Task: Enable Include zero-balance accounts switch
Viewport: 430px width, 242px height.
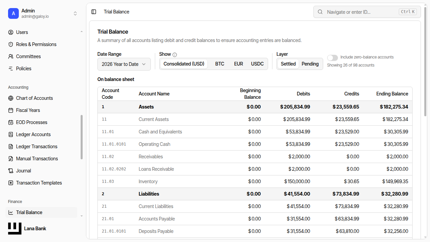Action: pos(333,57)
